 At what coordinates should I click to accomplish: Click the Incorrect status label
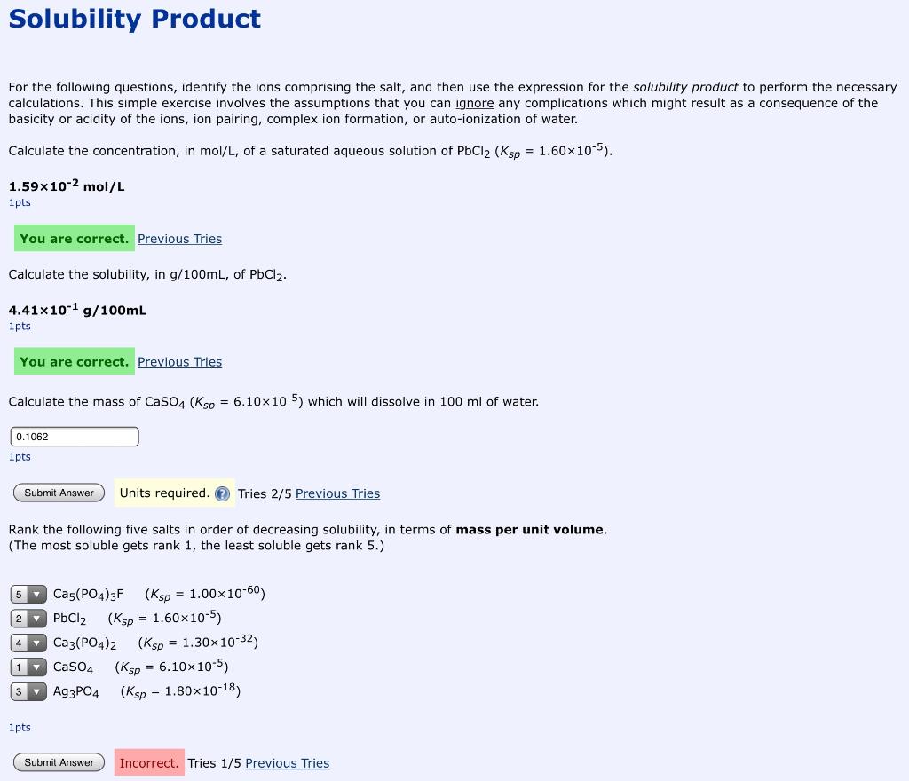point(149,762)
